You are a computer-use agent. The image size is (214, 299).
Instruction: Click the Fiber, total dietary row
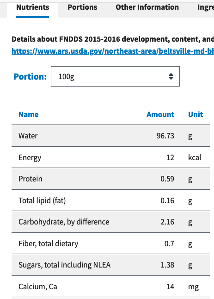click(x=110, y=243)
